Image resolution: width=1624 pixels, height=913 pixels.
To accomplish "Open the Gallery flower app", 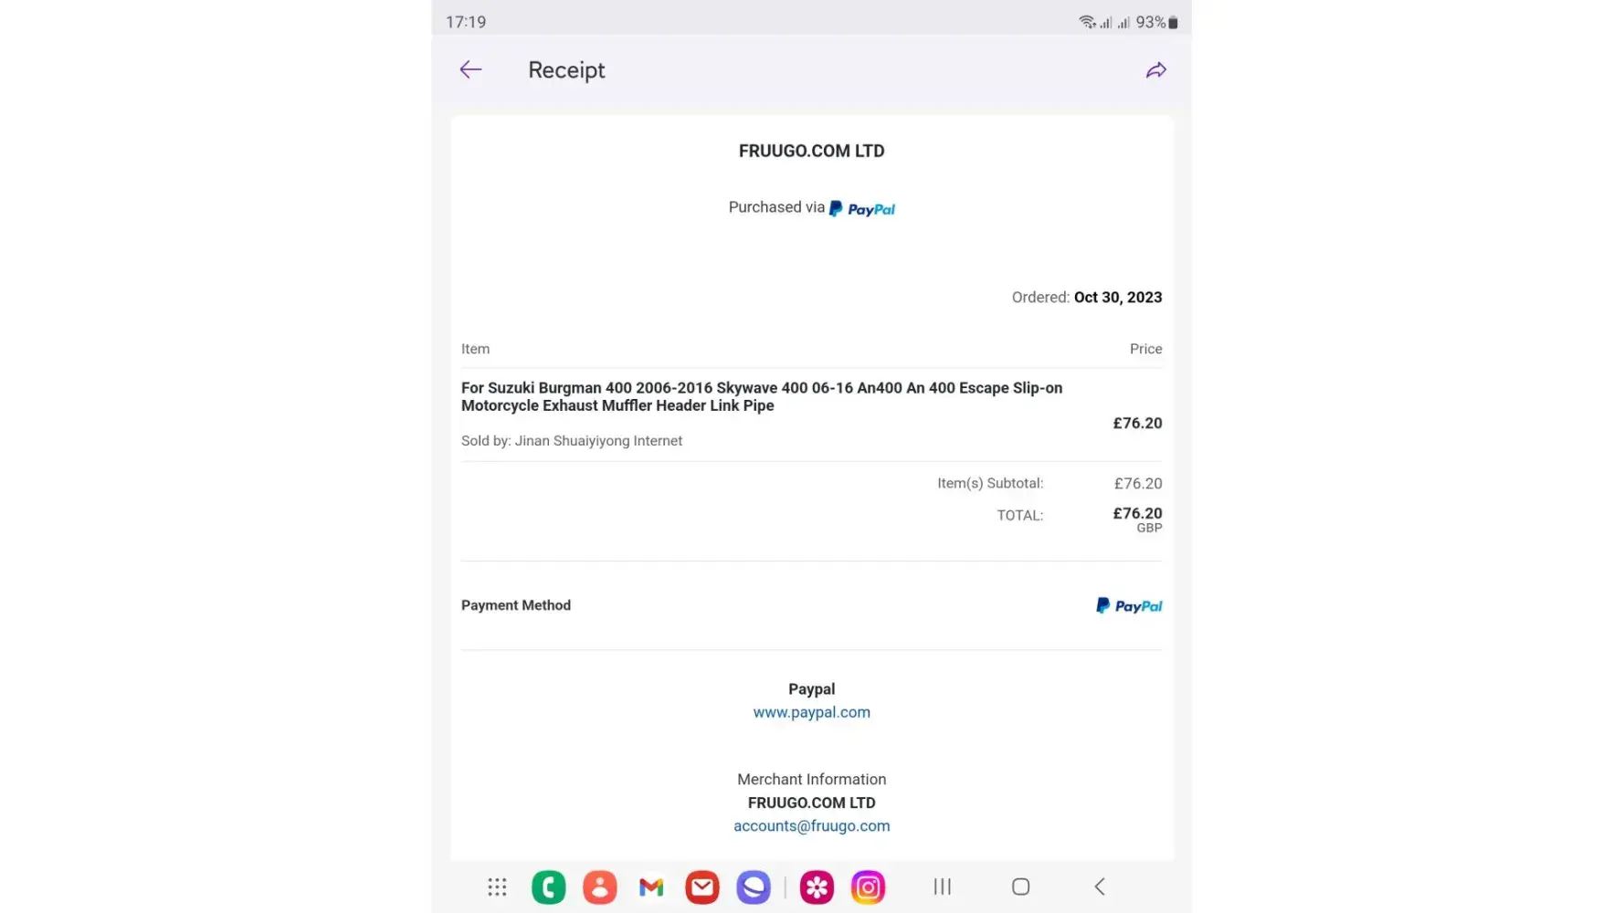I will coord(817,887).
